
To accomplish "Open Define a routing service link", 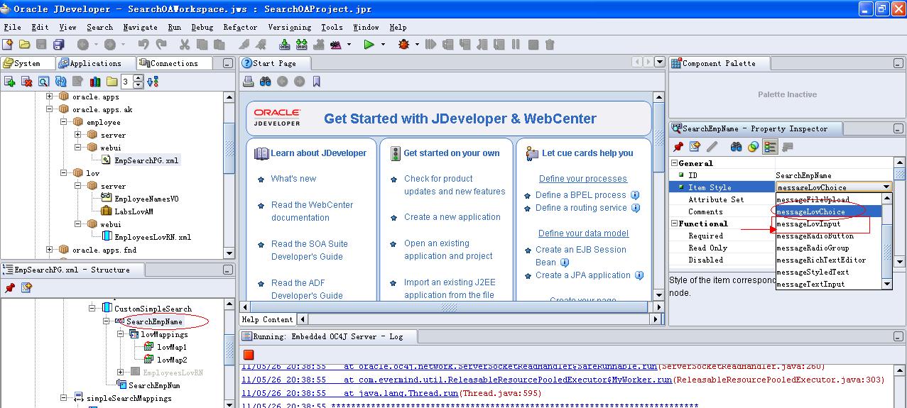I will point(581,208).
